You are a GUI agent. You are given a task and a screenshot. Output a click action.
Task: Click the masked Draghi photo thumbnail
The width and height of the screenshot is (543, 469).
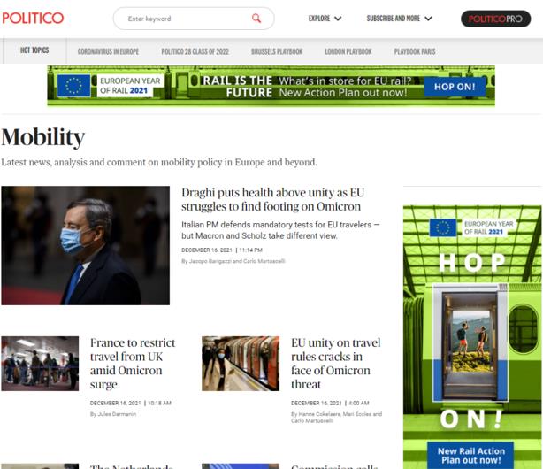click(85, 245)
